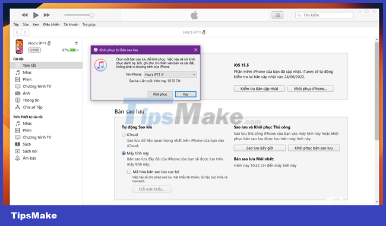Go forward with the right arrow
Screen dimensions: 386x226
[25, 32]
